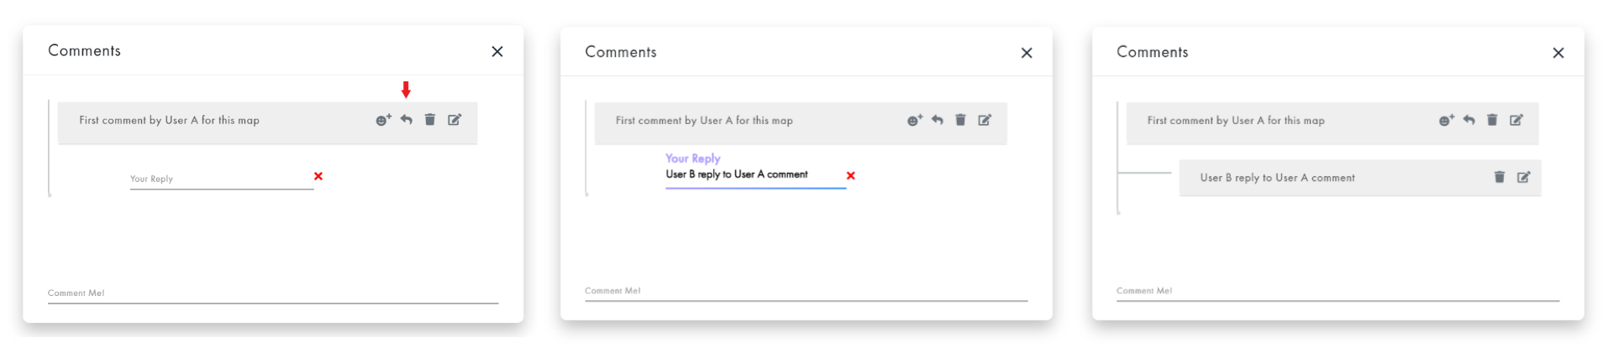Click edit pencil icon in middle Comments panel
The height and width of the screenshot is (348, 1613).
coord(985,120)
